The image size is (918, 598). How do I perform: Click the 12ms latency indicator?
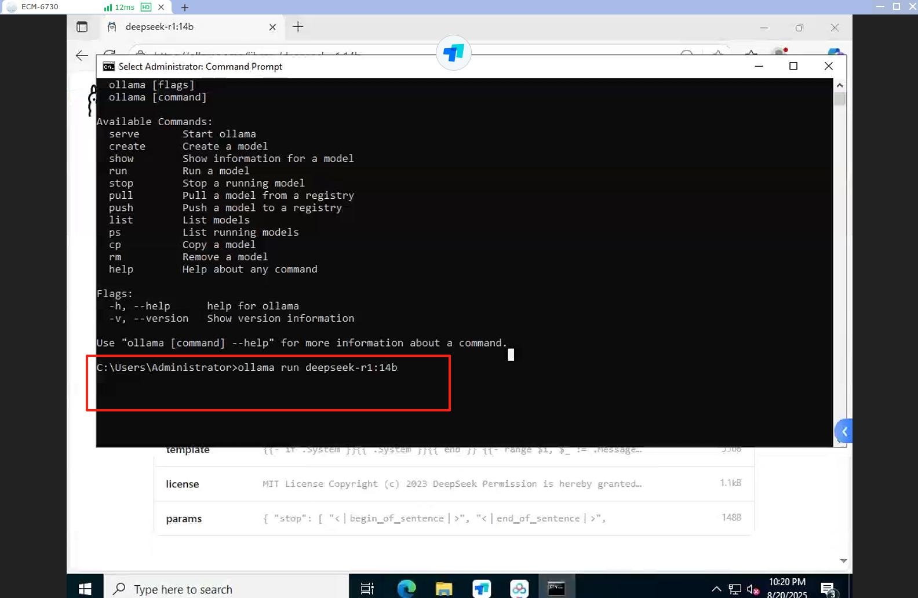point(119,7)
